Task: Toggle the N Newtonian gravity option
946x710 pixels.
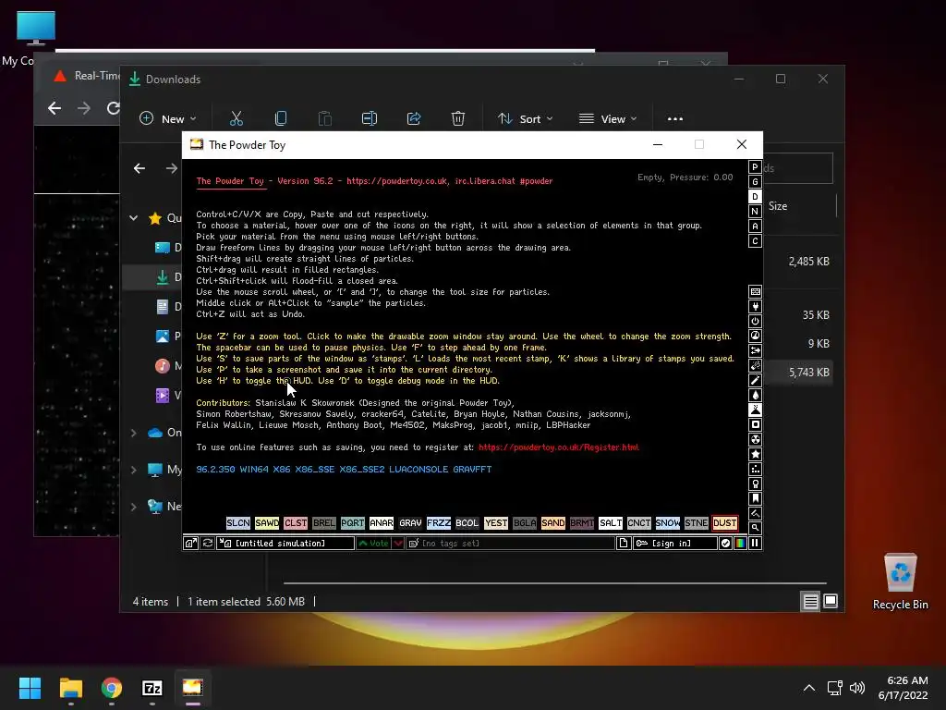Action: pos(755,212)
